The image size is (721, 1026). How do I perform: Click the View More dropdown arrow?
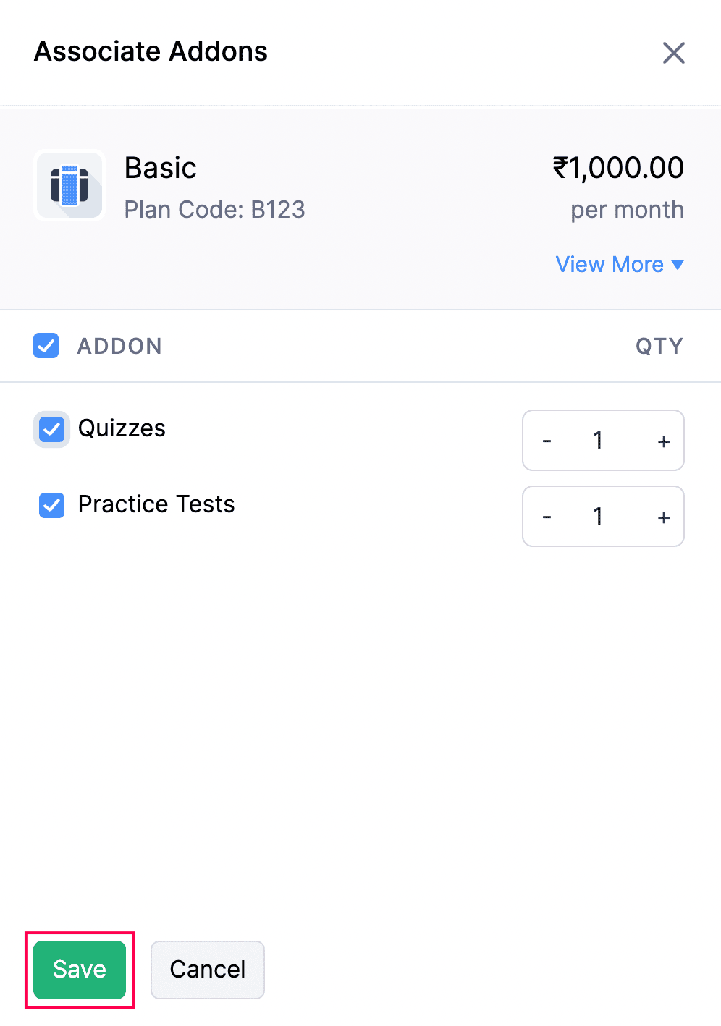[x=678, y=265]
